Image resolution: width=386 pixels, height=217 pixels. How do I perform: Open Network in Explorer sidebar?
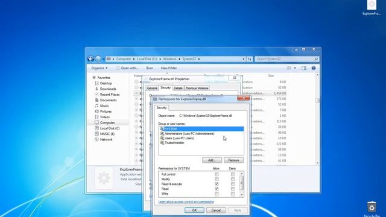(106, 139)
